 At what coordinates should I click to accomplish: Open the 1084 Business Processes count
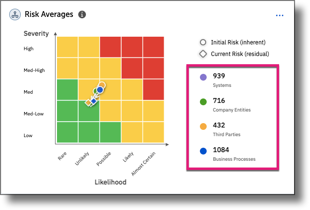pos(222,150)
